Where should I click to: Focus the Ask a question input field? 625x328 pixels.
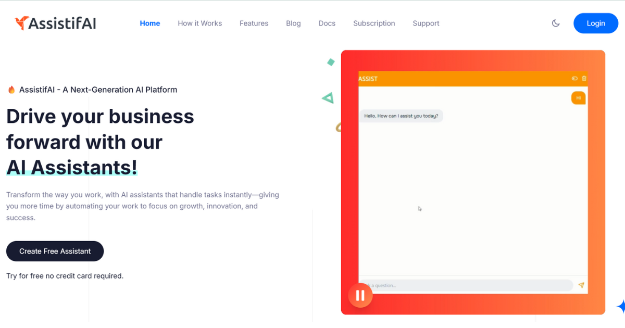tap(469, 285)
